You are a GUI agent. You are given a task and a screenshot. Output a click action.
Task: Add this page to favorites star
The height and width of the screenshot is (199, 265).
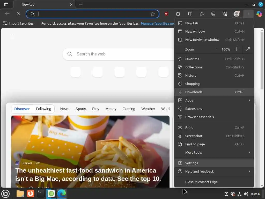pyautogui.click(x=153, y=14)
